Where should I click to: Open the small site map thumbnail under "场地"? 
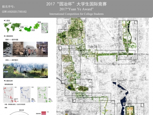[45, 28]
